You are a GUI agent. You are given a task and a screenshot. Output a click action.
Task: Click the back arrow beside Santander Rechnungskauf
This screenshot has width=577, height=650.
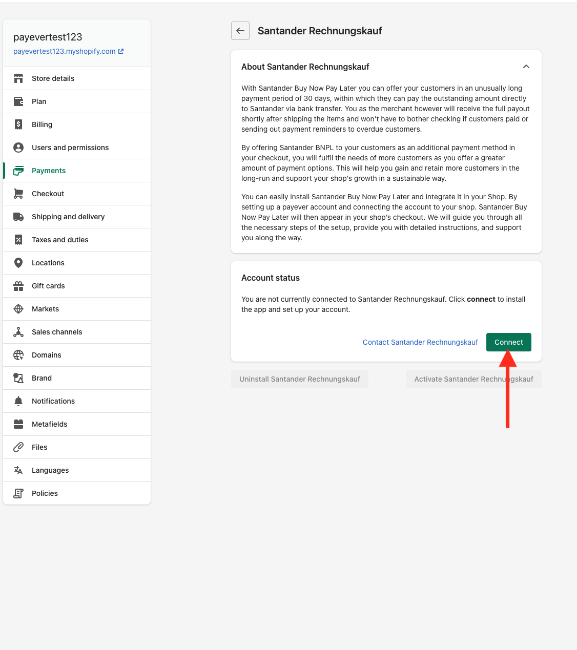pyautogui.click(x=240, y=31)
